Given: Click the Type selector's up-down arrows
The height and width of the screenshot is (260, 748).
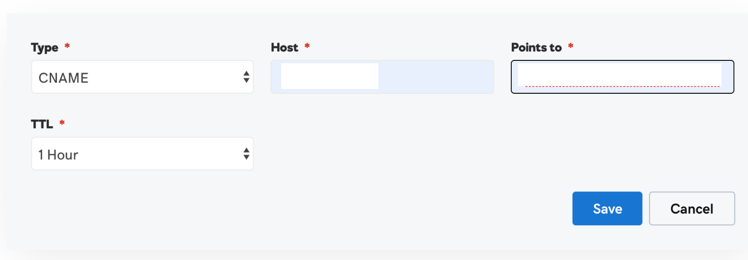Looking at the screenshot, I should click(246, 77).
